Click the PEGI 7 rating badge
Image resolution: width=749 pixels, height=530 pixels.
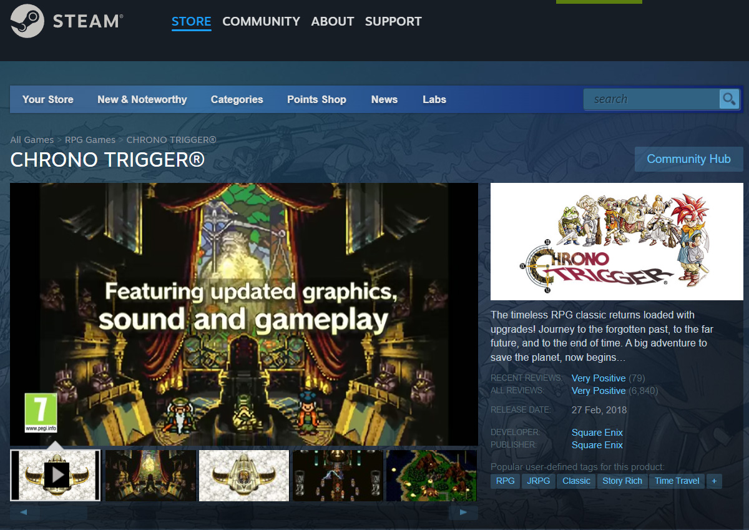(41, 413)
